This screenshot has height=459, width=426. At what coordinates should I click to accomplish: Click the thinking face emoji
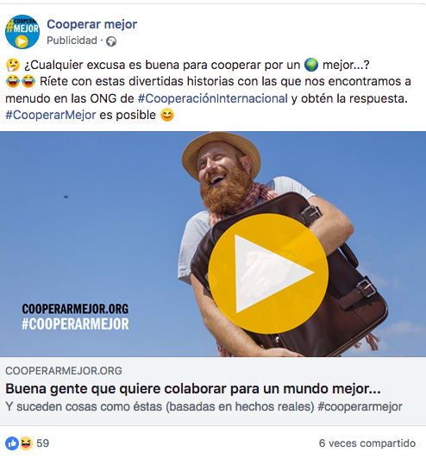[13, 65]
